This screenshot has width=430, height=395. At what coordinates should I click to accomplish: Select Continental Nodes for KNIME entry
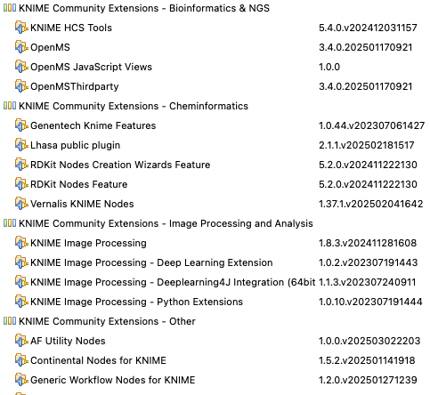[98, 360]
